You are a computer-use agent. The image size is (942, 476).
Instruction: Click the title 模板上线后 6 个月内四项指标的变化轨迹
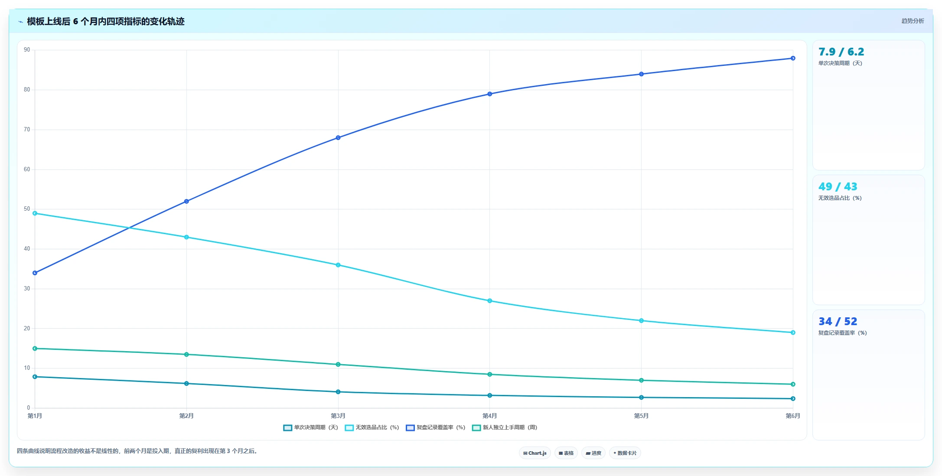(x=106, y=22)
